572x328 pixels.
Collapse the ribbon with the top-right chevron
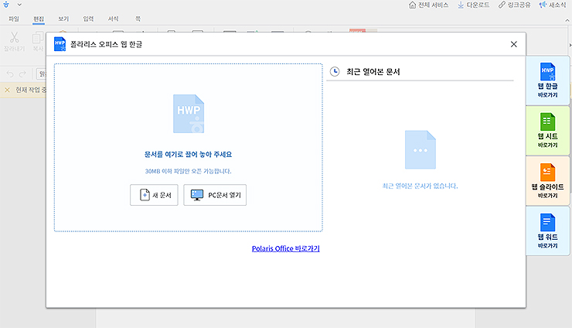[x=567, y=19]
